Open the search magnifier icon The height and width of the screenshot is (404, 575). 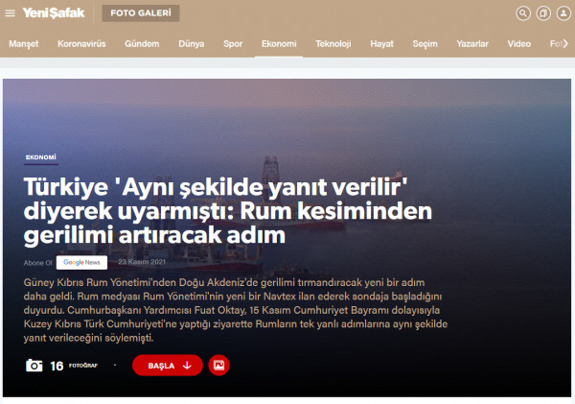coord(522,13)
